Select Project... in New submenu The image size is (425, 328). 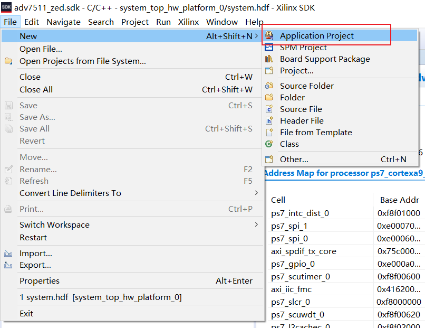(340, 71)
